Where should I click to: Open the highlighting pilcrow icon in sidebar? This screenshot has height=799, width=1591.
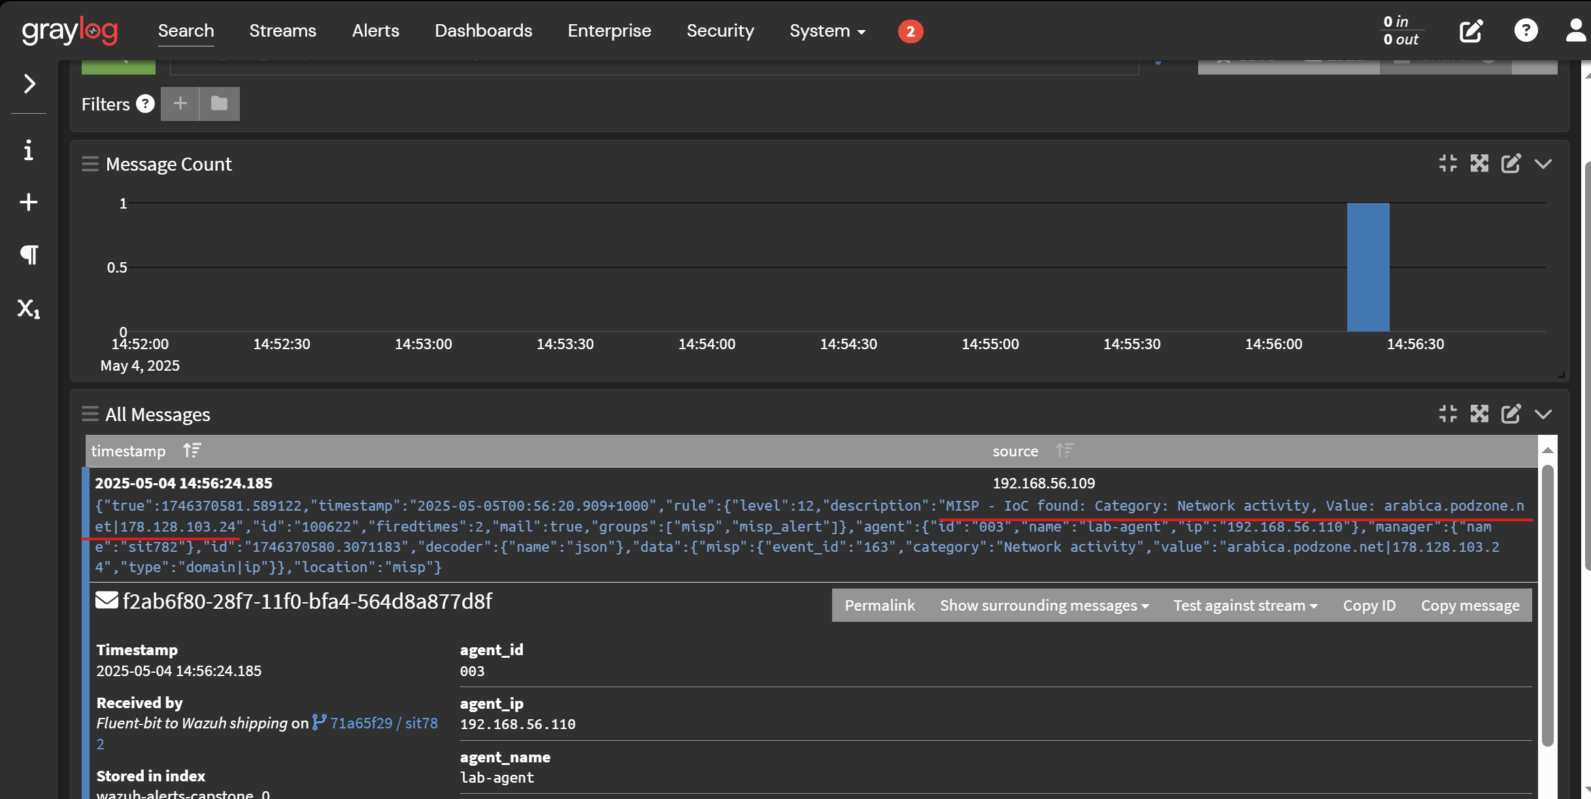pyautogui.click(x=29, y=254)
